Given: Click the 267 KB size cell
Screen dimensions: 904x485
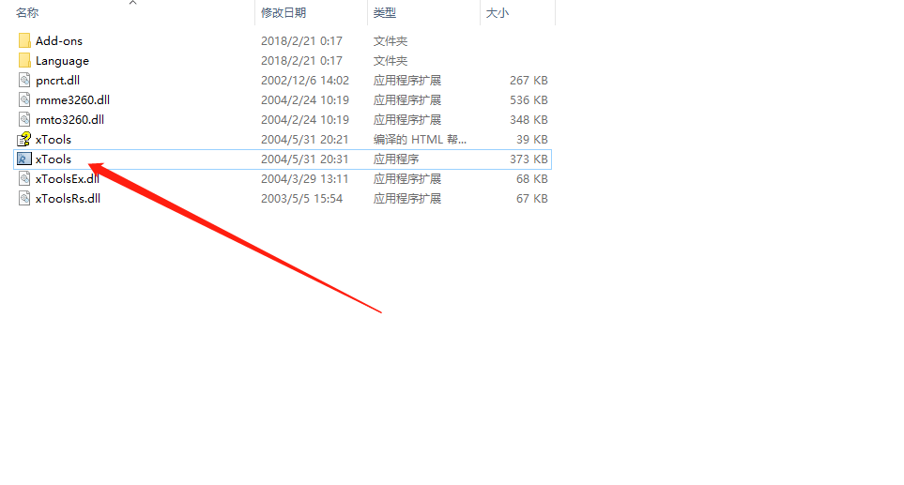Looking at the screenshot, I should (x=529, y=80).
